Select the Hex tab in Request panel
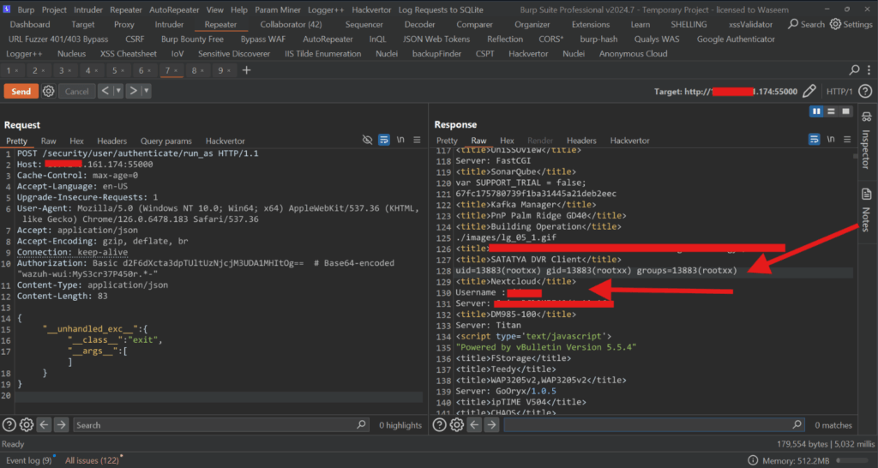This screenshot has width=878, height=468. pos(77,141)
